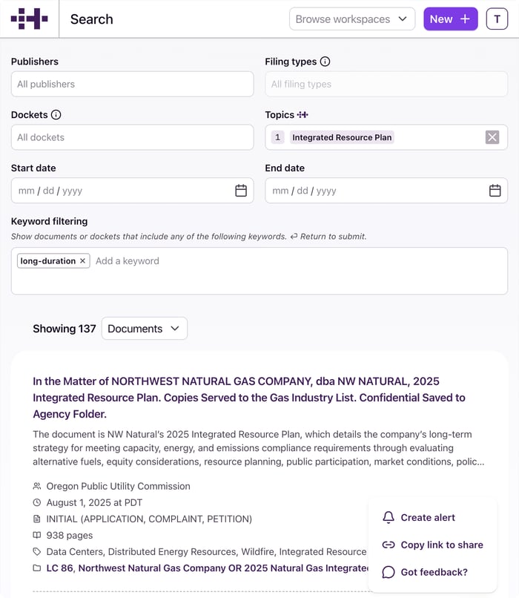This screenshot has height=598, width=519.
Task: Open the Start date calendar icon
Action: point(241,191)
